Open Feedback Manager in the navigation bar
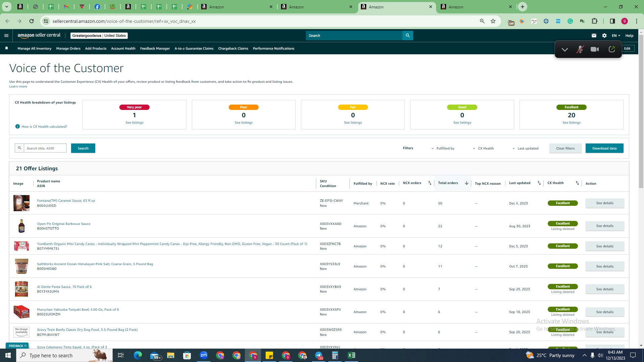This screenshot has height=362, width=644. click(155, 49)
